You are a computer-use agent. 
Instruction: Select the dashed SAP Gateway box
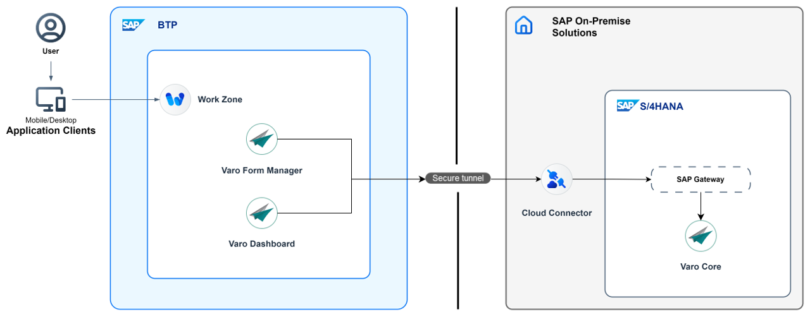point(701,179)
